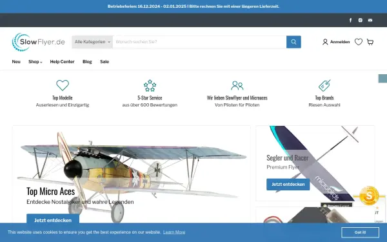387x242 pixels.
Task: Click the Betriebsferien announcement banner text
Action: [193, 6]
